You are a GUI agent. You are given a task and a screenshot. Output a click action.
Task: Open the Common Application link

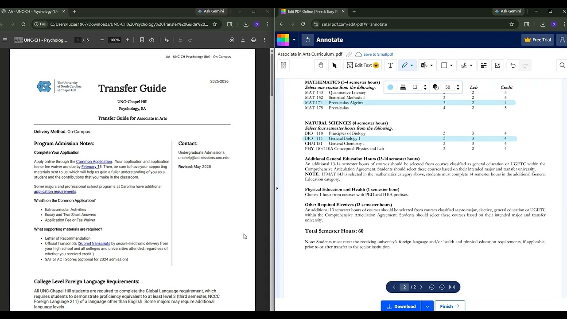pyautogui.click(x=94, y=162)
